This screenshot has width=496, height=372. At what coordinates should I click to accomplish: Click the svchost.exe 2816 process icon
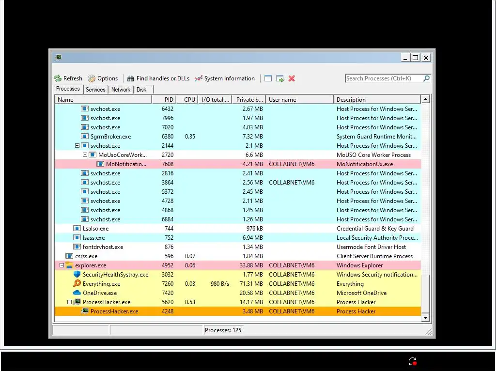click(x=84, y=173)
